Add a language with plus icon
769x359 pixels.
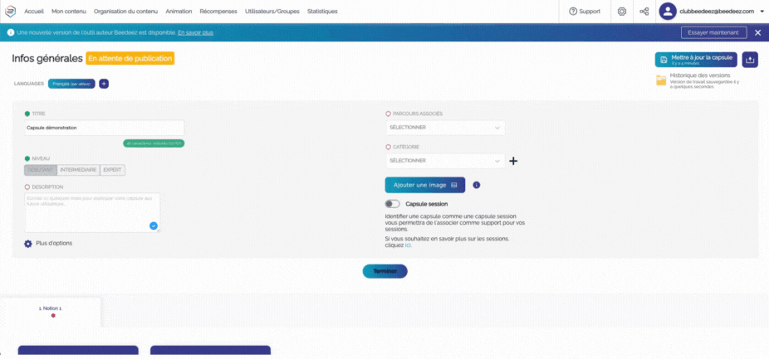[x=104, y=84]
